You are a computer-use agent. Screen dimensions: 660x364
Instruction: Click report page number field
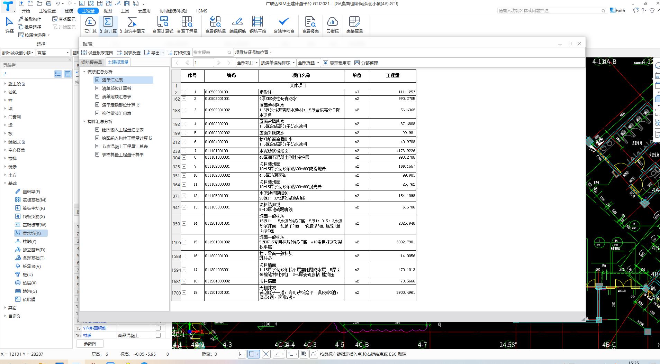point(204,63)
